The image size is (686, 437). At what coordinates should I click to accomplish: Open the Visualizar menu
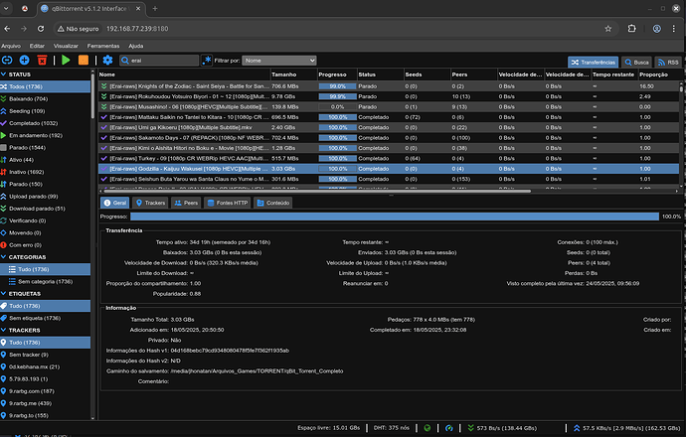coord(66,46)
